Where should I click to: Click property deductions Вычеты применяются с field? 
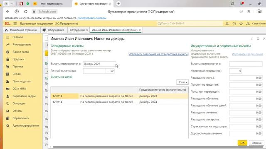tap(246, 64)
